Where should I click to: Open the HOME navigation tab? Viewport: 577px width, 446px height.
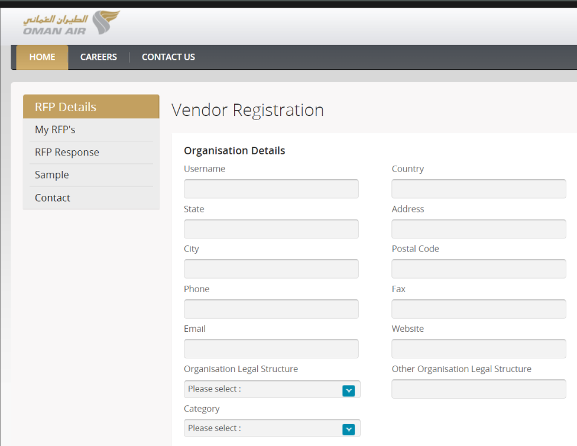click(42, 57)
